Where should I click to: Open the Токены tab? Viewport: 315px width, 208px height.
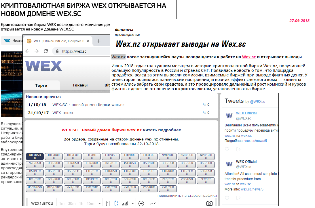[80, 85]
